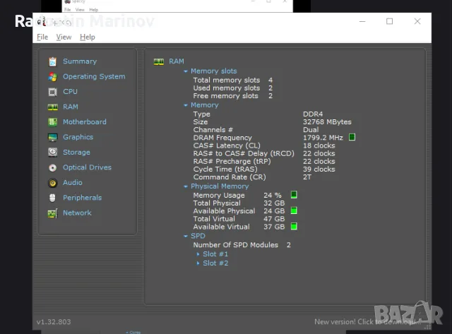Click the Motherboard icon in sidebar

(52, 122)
